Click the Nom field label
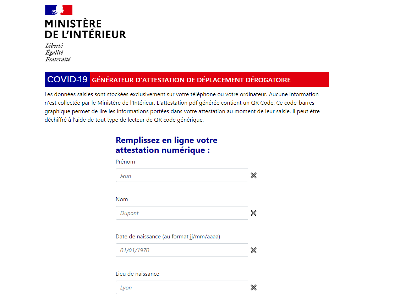 click(x=122, y=199)
